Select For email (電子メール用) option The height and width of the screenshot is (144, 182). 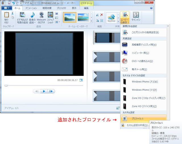(144, 69)
